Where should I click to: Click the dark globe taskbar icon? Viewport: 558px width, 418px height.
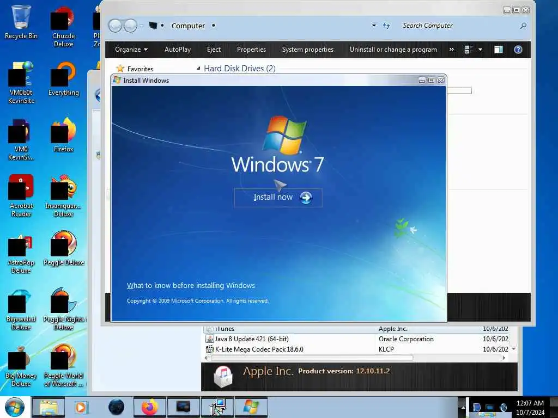[x=117, y=407]
